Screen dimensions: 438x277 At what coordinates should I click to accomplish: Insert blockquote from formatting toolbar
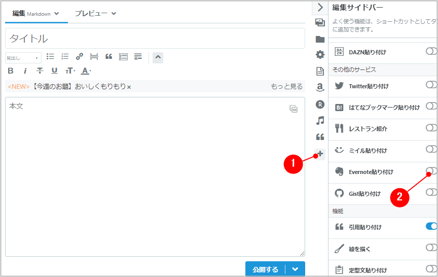108,57
